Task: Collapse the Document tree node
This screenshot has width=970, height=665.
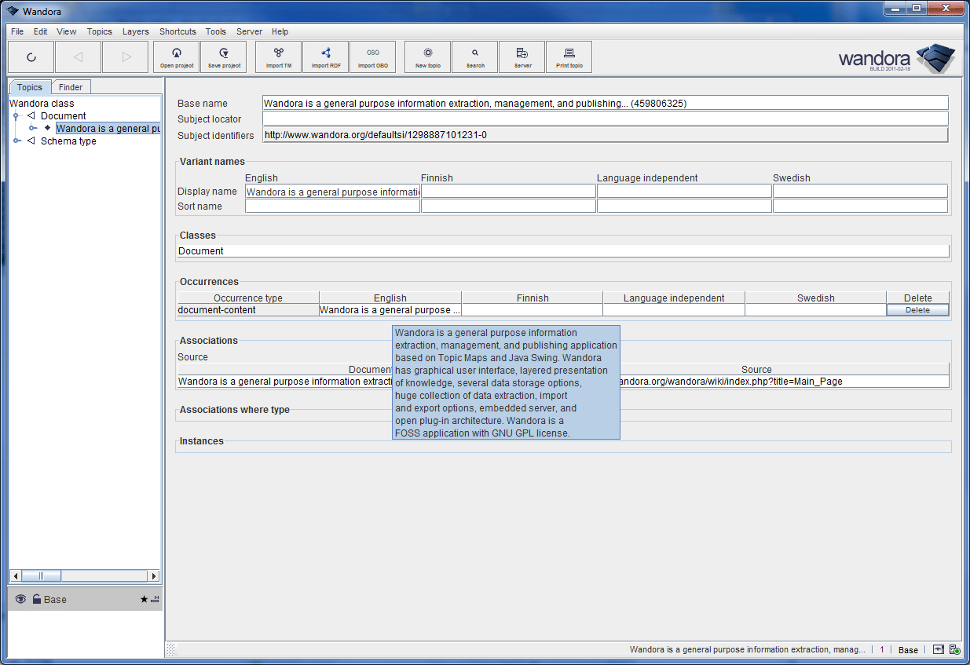Action: [16, 115]
